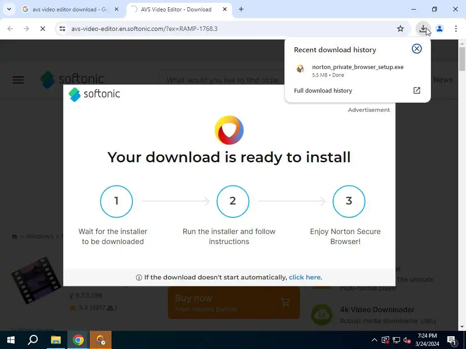466x349 pixels.
Task: Open Windows taskbar search
Action: click(x=33, y=340)
